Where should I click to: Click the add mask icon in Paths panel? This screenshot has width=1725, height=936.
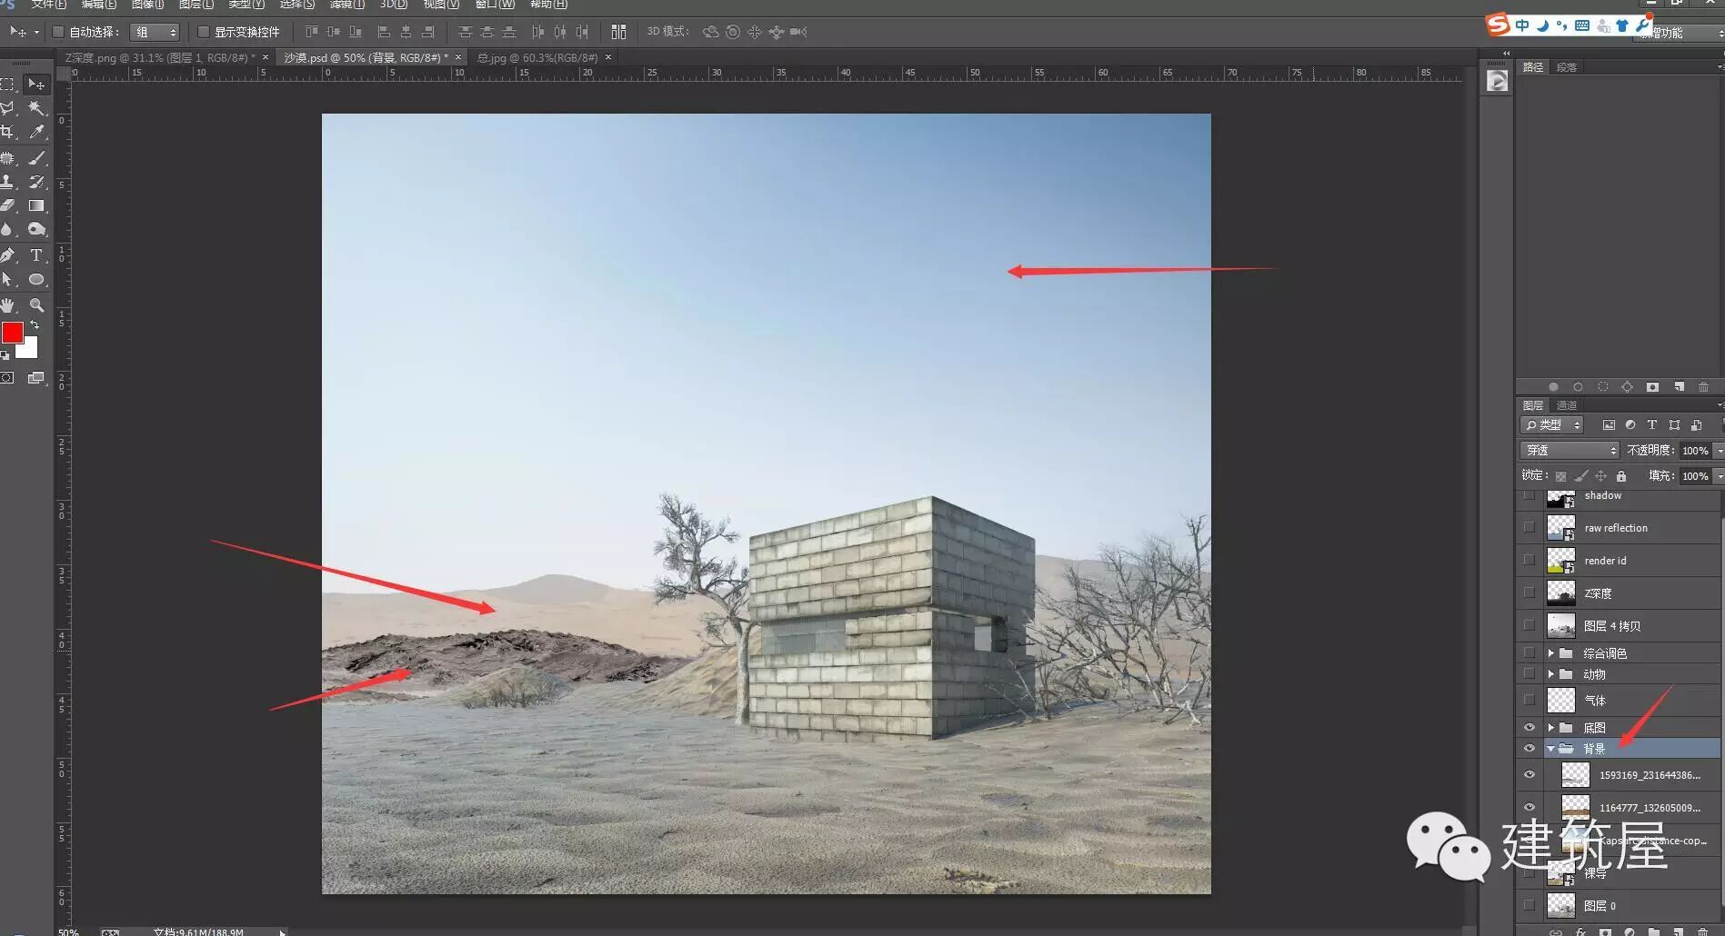tap(1652, 387)
